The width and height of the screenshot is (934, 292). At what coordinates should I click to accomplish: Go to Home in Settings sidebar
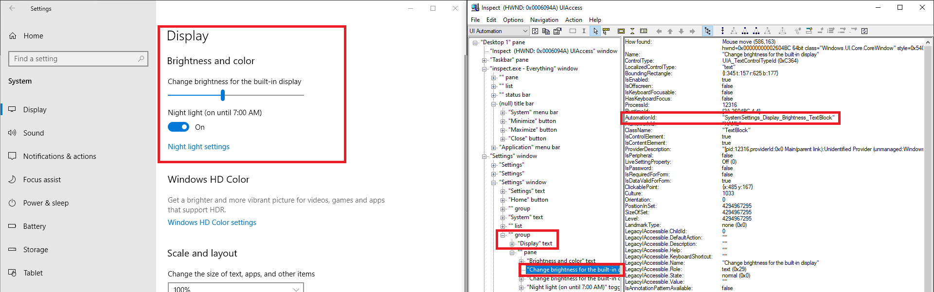pos(33,36)
